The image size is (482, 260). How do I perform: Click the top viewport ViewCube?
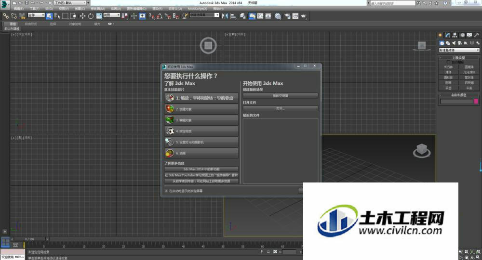(x=208, y=45)
